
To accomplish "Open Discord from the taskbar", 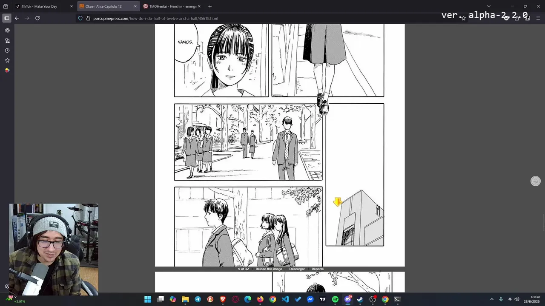I will point(348,299).
